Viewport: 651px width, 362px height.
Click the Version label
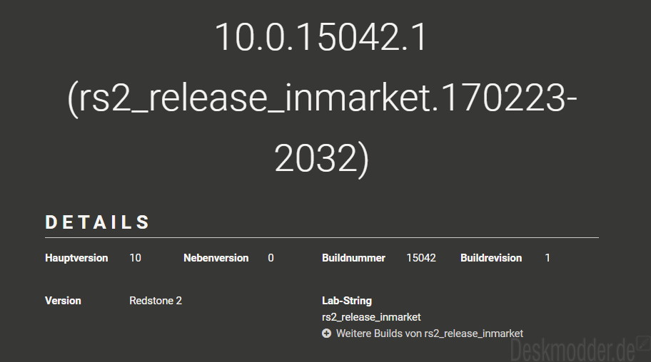point(63,301)
